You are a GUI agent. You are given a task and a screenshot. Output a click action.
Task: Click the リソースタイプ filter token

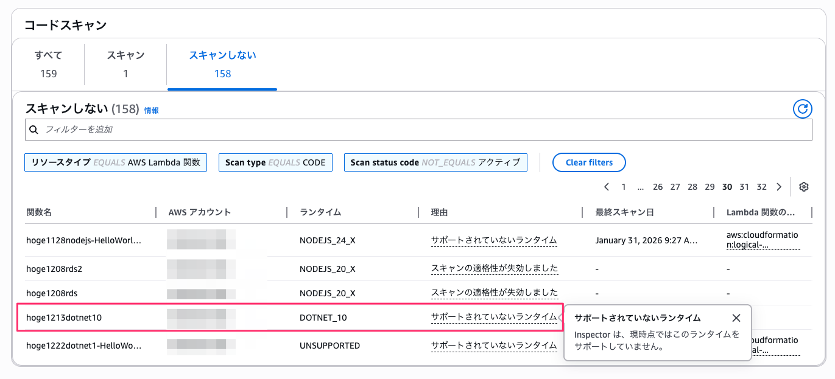coord(116,162)
